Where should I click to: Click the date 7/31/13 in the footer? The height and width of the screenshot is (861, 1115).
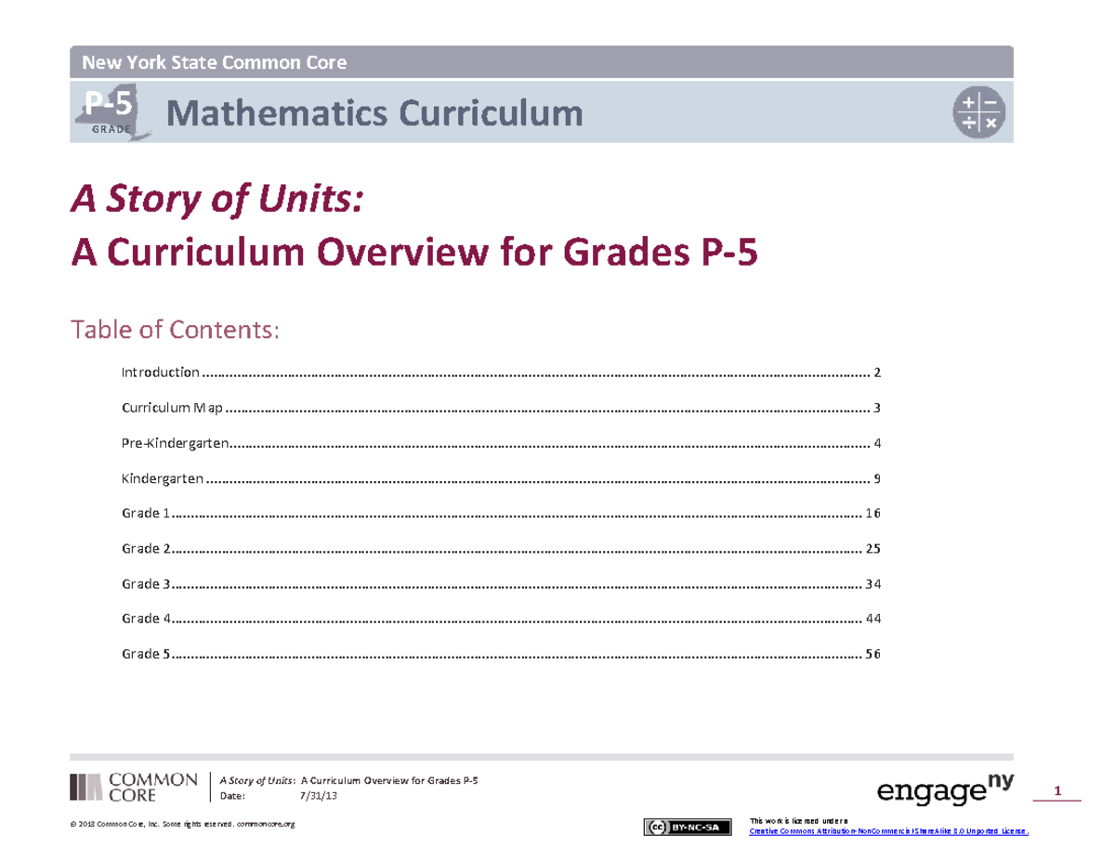coord(321,795)
